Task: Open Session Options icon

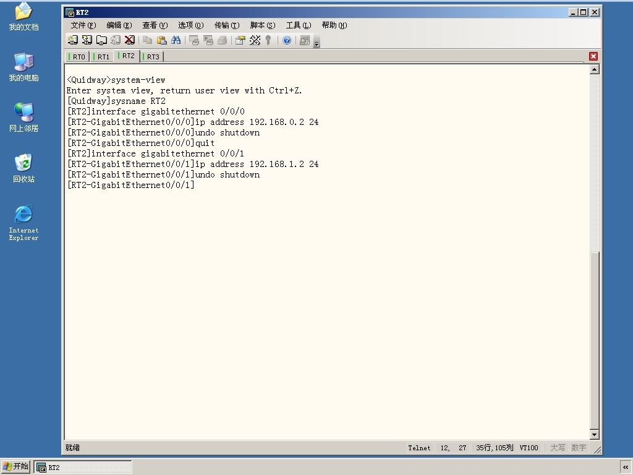Action: pos(240,40)
